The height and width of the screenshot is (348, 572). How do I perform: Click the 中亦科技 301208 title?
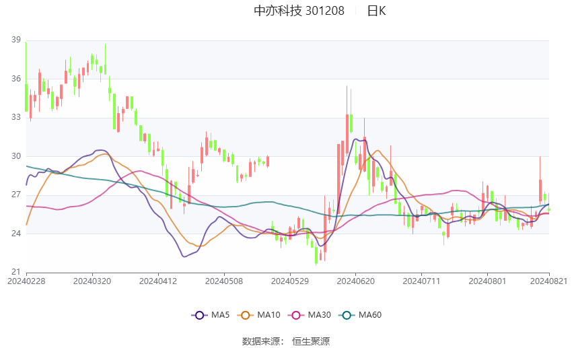pyautogui.click(x=299, y=11)
